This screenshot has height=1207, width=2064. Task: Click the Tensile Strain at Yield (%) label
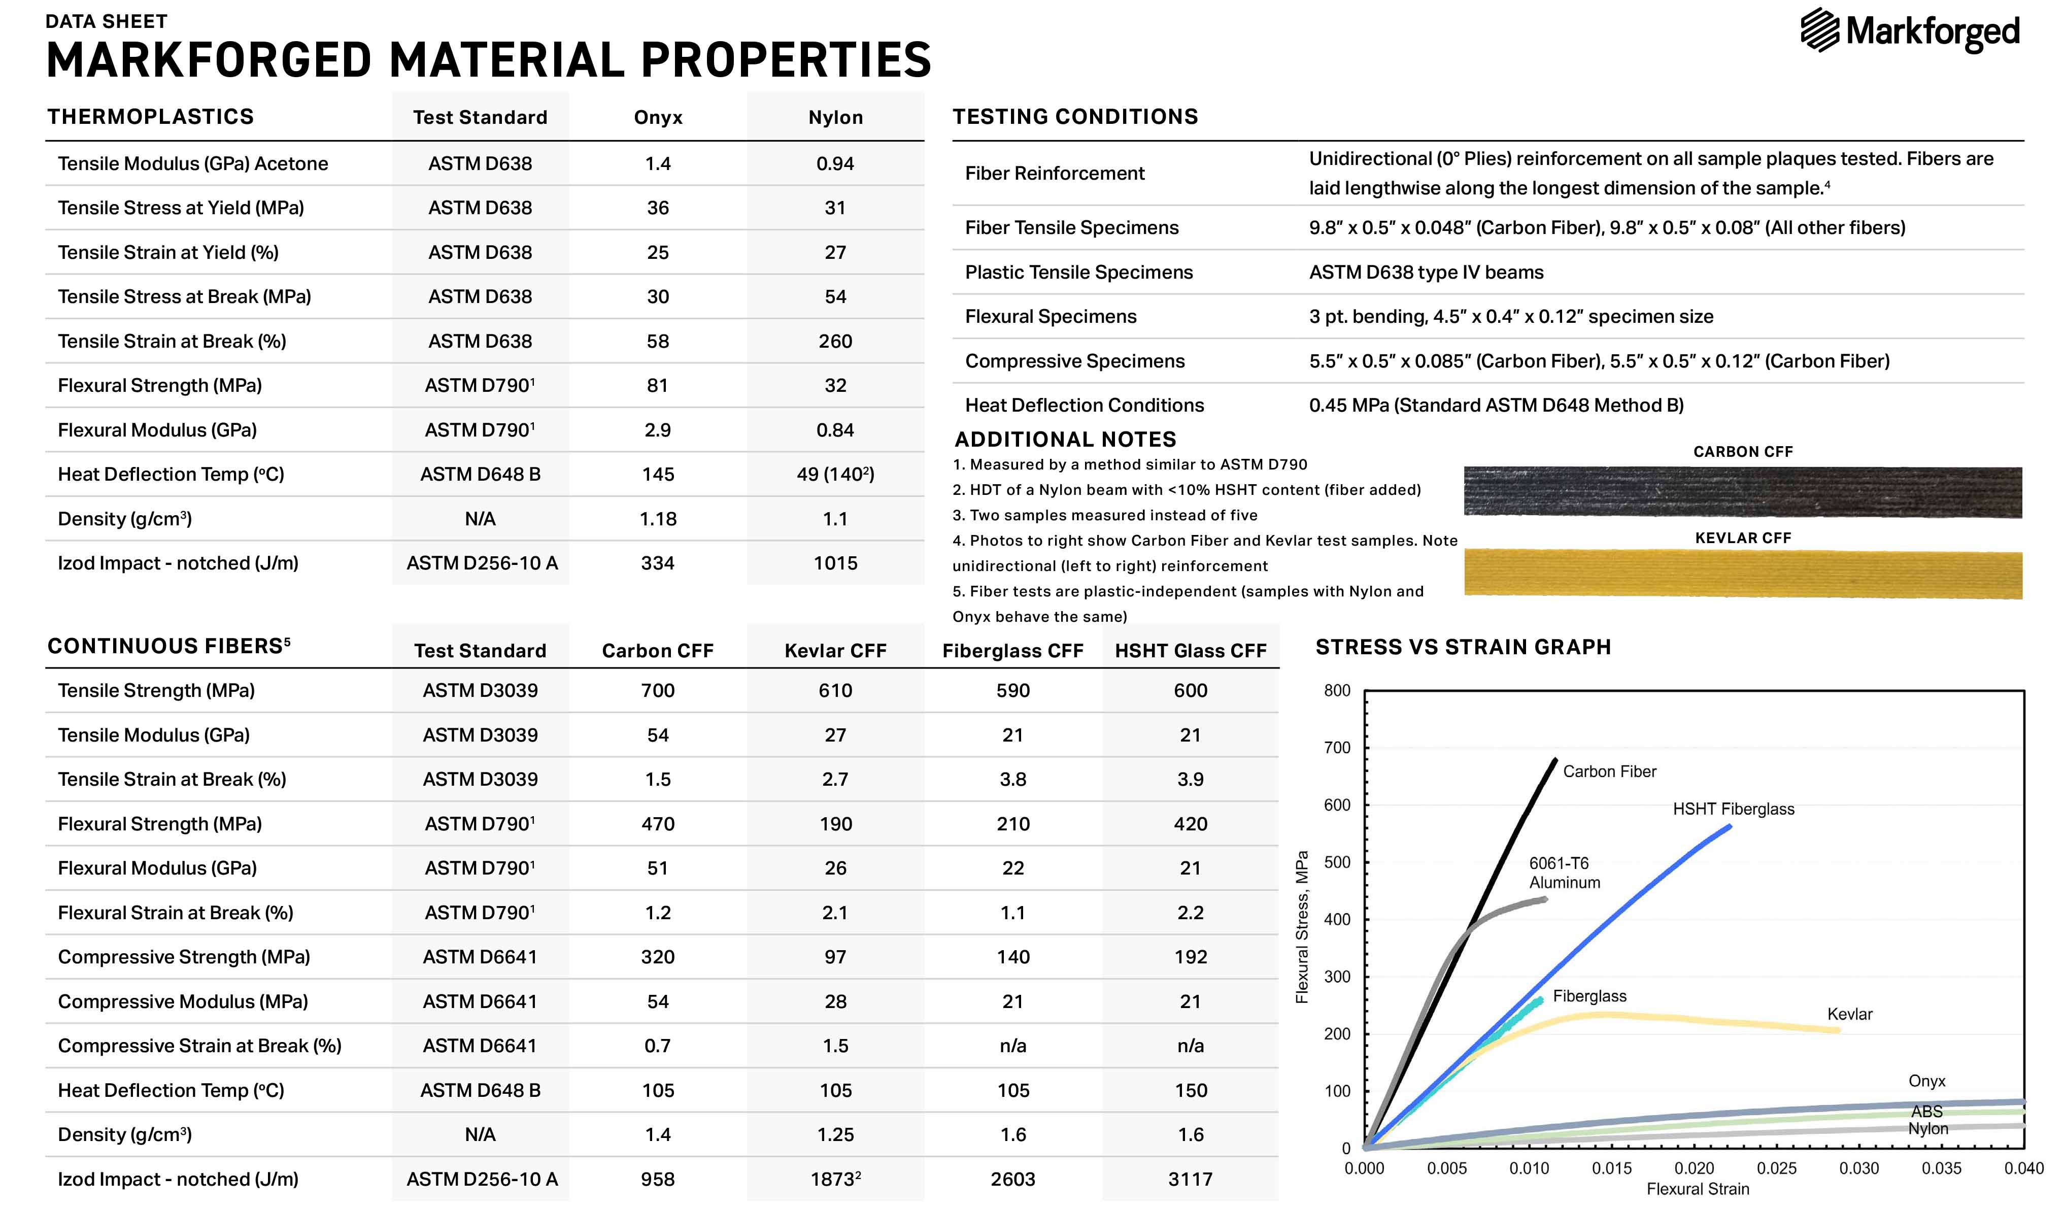168,252
